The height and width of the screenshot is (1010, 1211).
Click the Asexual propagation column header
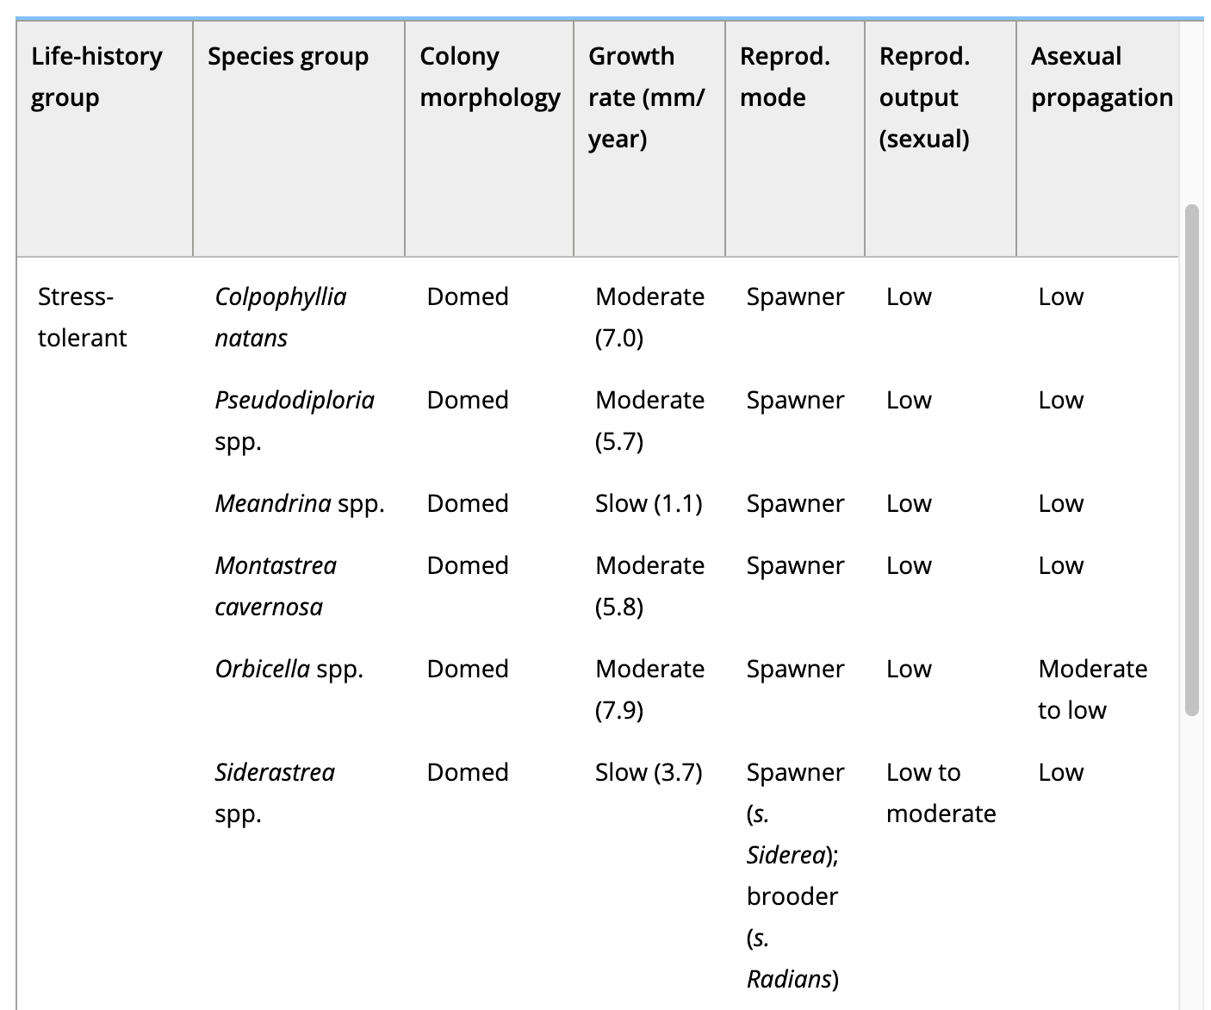tap(1097, 139)
